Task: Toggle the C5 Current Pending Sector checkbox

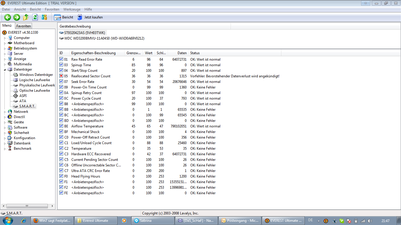Action: tap(61, 160)
